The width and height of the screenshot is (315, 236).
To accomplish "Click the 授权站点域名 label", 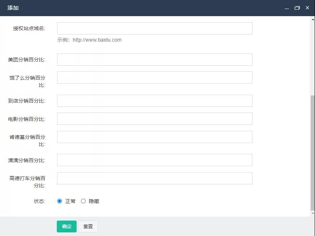I will coord(29,28).
